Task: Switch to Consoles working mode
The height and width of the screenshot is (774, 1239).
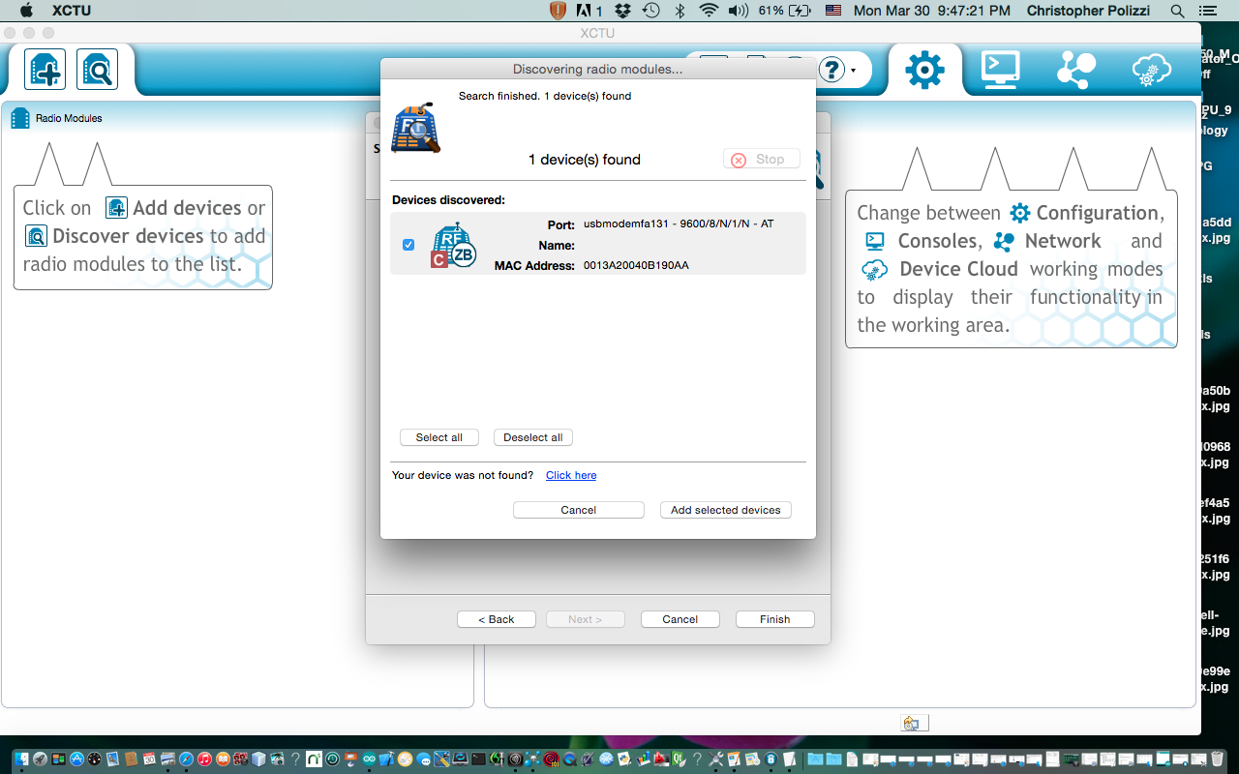Action: (1000, 70)
